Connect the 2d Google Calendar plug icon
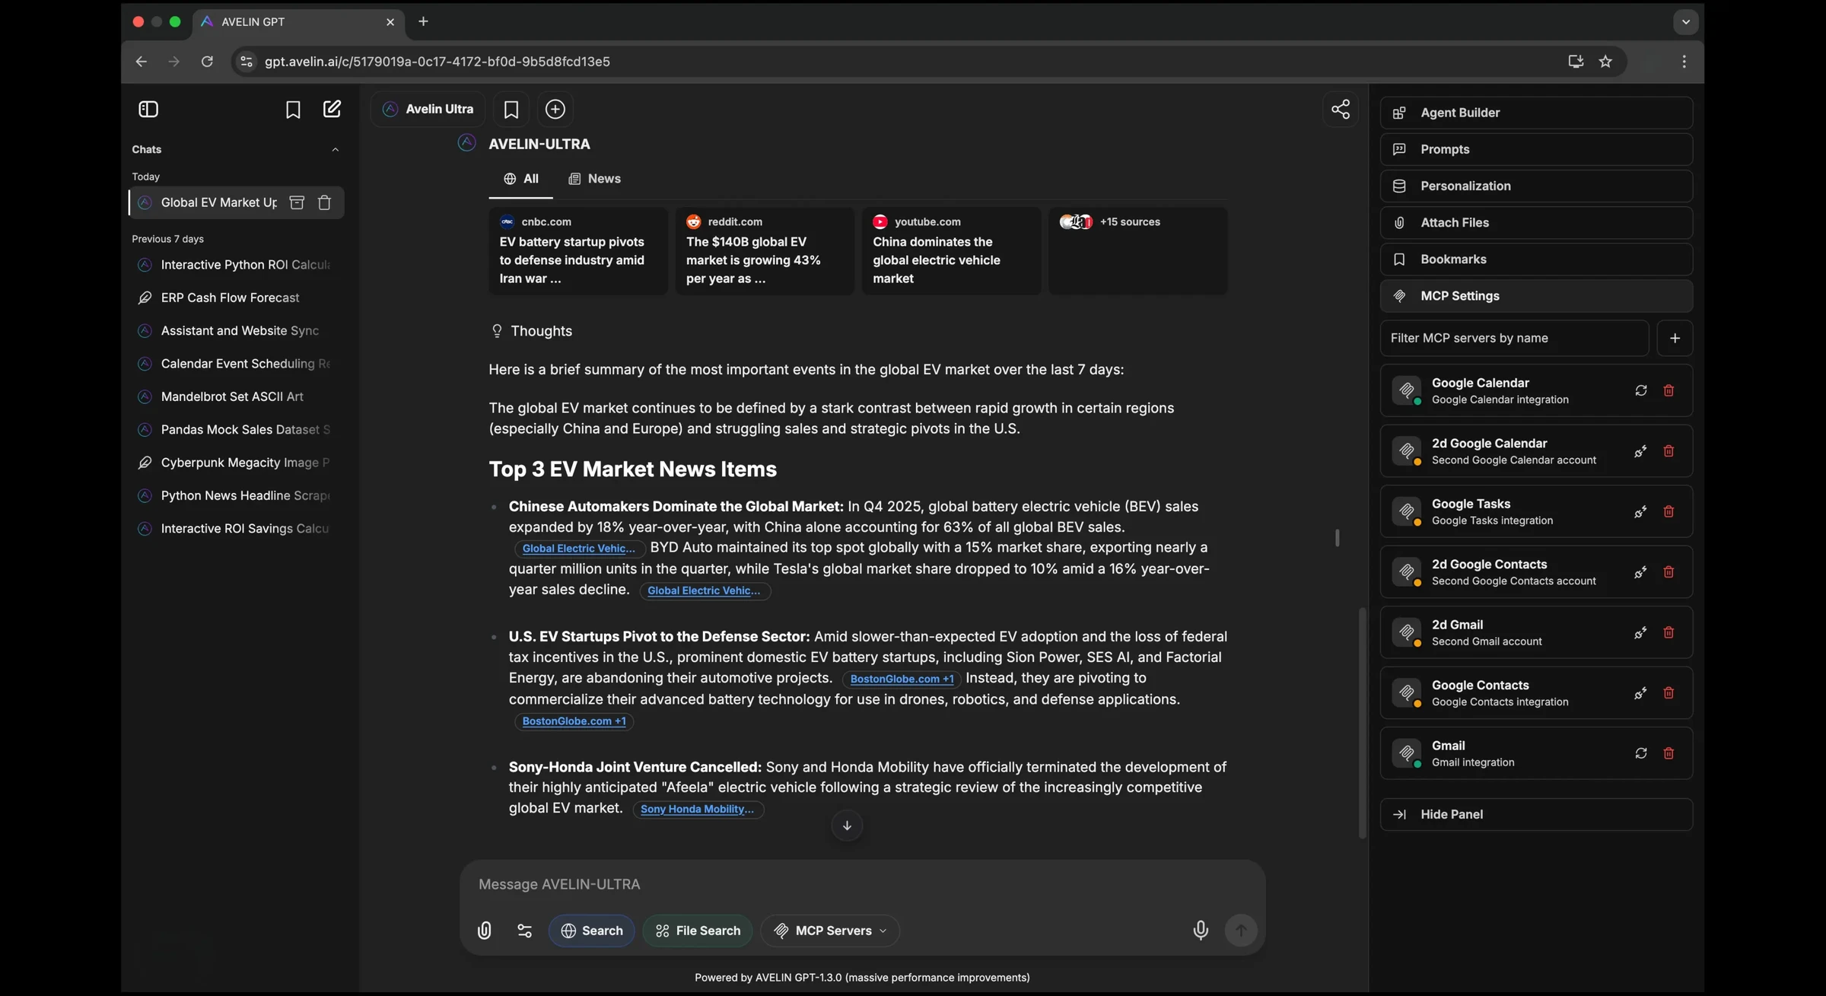 point(1641,451)
